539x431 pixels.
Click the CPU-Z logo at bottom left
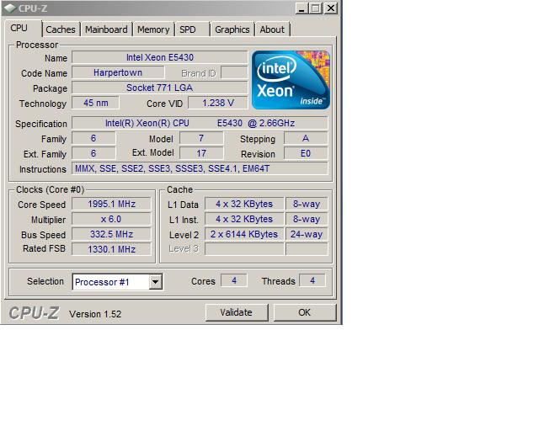(x=34, y=313)
